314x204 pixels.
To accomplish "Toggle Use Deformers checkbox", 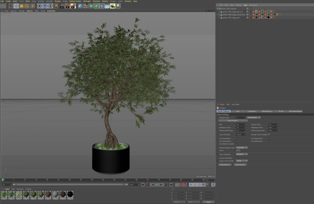I will click(x=269, y=141).
